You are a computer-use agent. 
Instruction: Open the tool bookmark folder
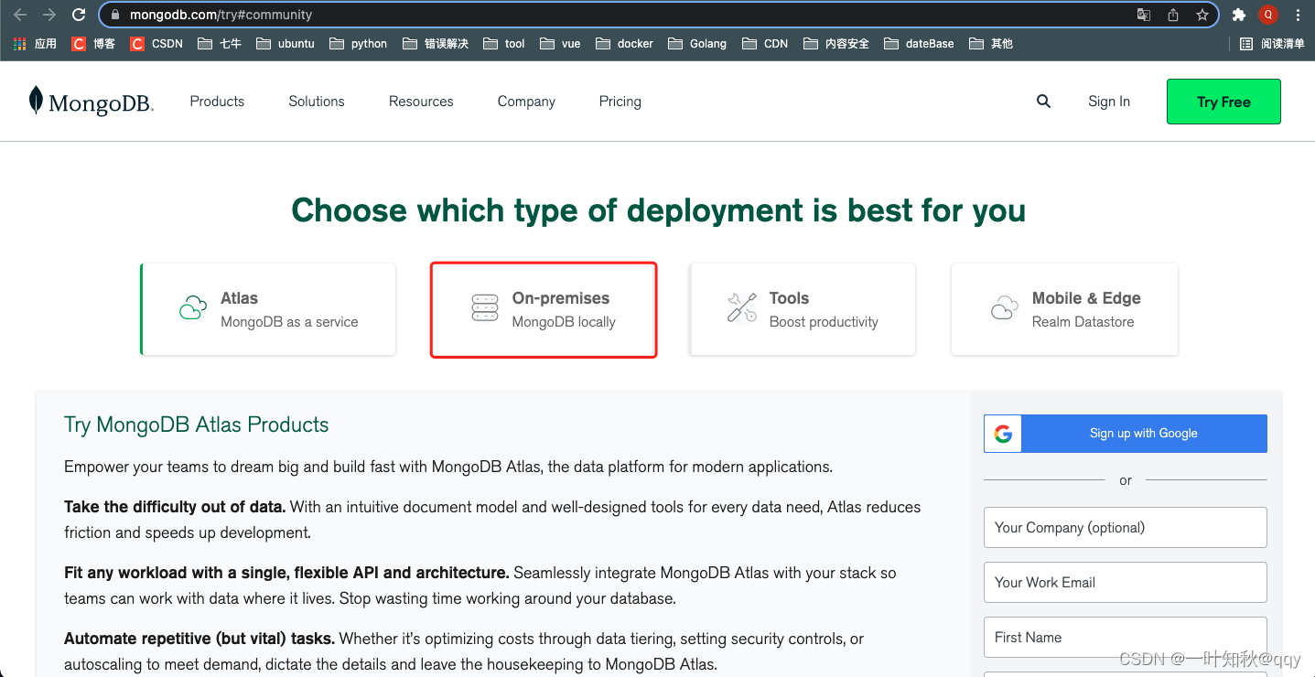[503, 43]
